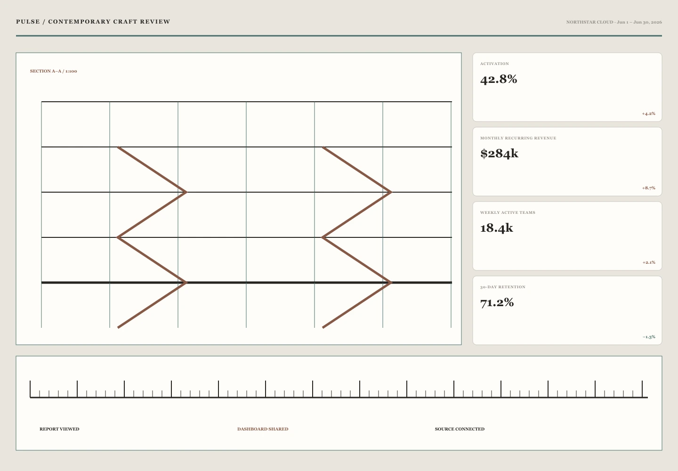Click the 71.2% retention value
This screenshot has width=678, height=471.
497,302
